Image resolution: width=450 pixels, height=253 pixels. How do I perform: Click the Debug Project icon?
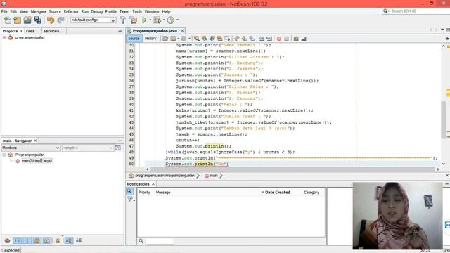(157, 20)
